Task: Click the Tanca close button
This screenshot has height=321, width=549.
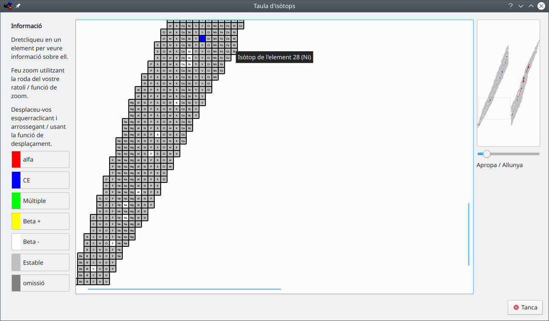Action: (x=525, y=307)
